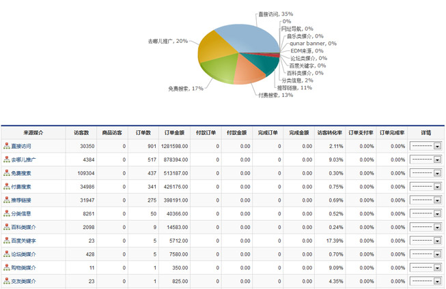Open the 交友类媒介 source link
Viewport: 446px width, 289px height.
[x=24, y=282]
